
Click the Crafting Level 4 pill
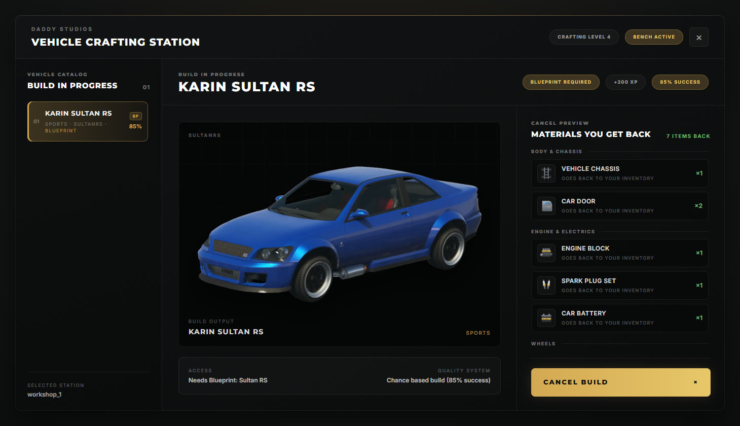584,37
